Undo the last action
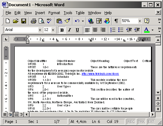The height and width of the screenshot is (126, 163). pos(77,21)
